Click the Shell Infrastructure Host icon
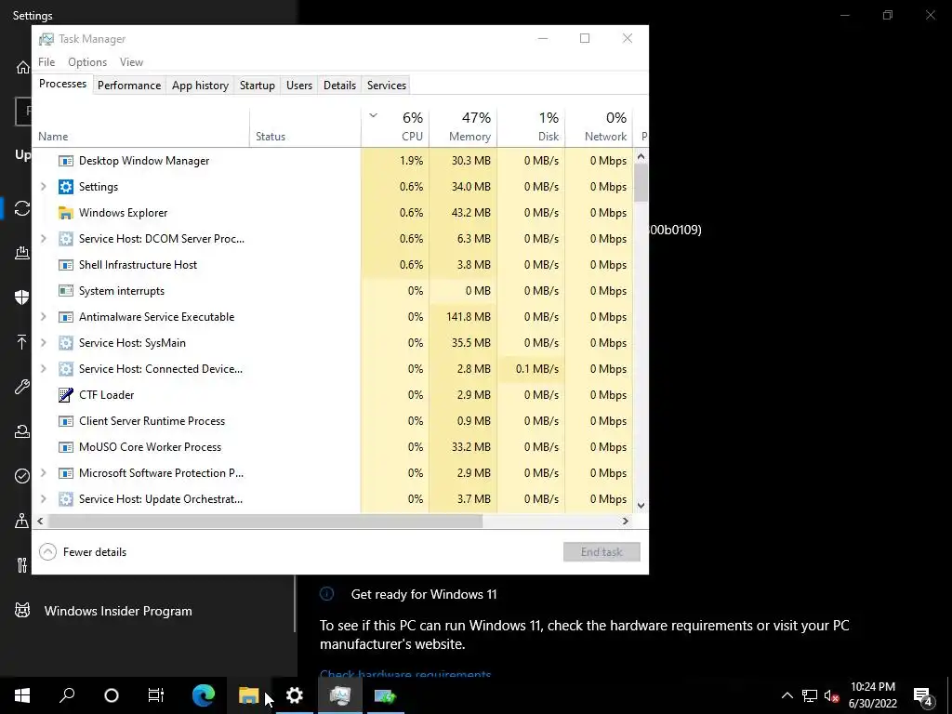The height and width of the screenshot is (714, 952). 66,265
